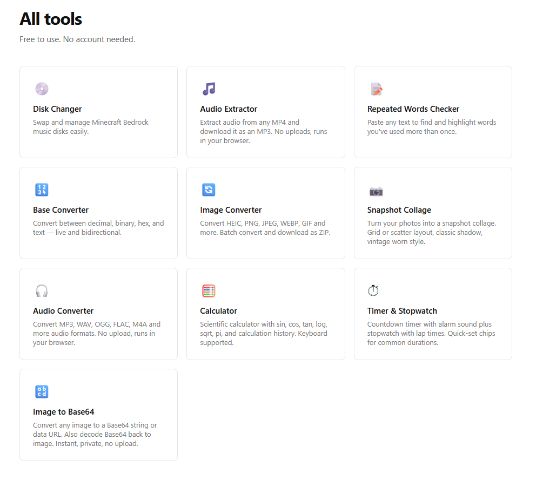Click 'Free to use. No account needed.' subtitle
The width and height of the screenshot is (543, 494).
(77, 39)
